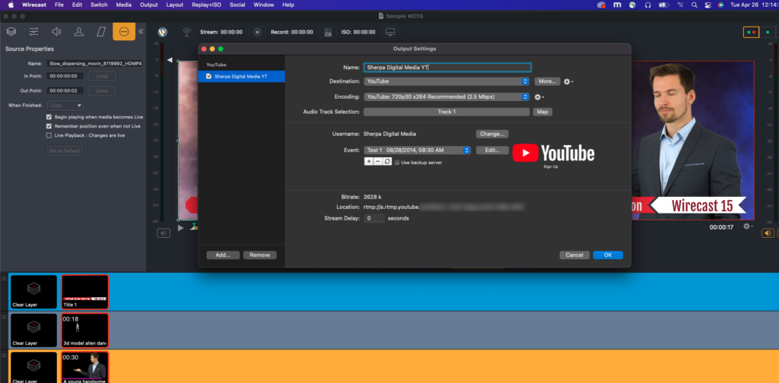Image resolution: width=779 pixels, height=383 pixels.
Task: Select the chroma key person icon
Action: 78,31
